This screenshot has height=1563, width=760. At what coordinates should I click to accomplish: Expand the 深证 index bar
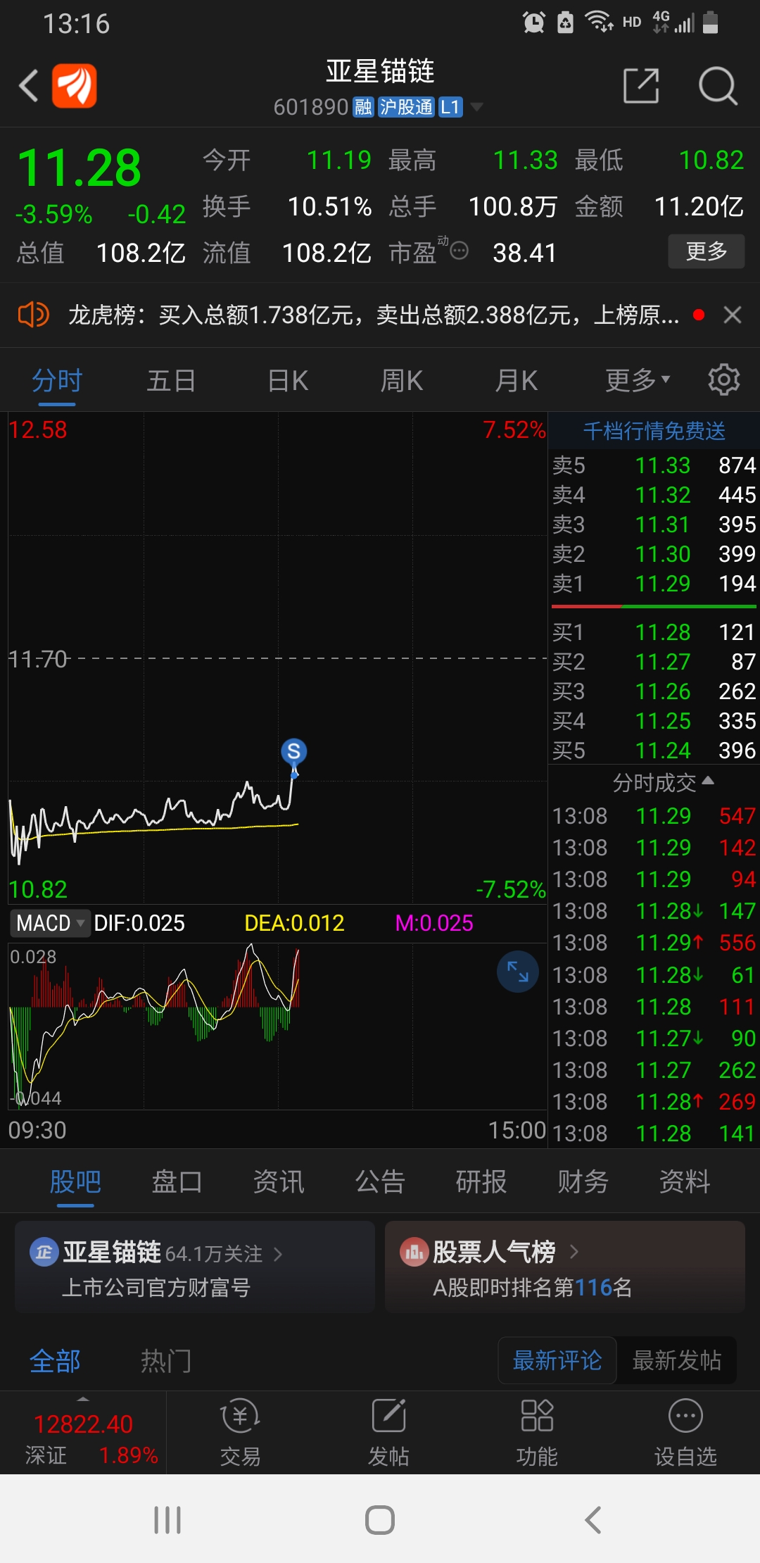[83, 1432]
